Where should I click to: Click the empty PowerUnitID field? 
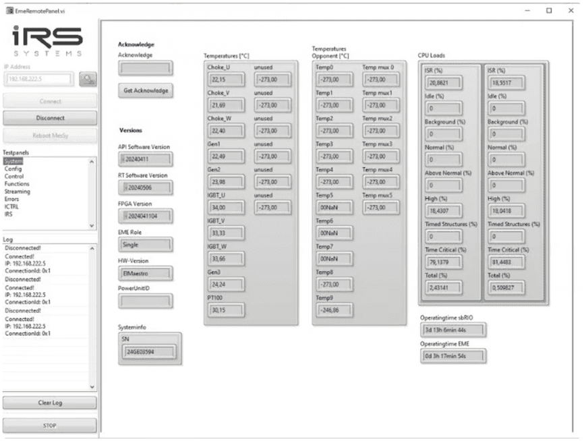[146, 301]
